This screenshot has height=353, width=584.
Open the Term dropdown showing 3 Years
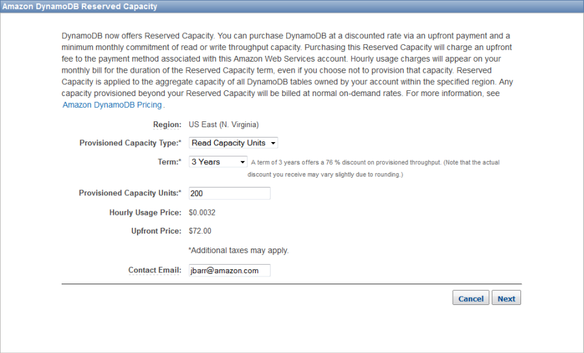click(x=218, y=162)
